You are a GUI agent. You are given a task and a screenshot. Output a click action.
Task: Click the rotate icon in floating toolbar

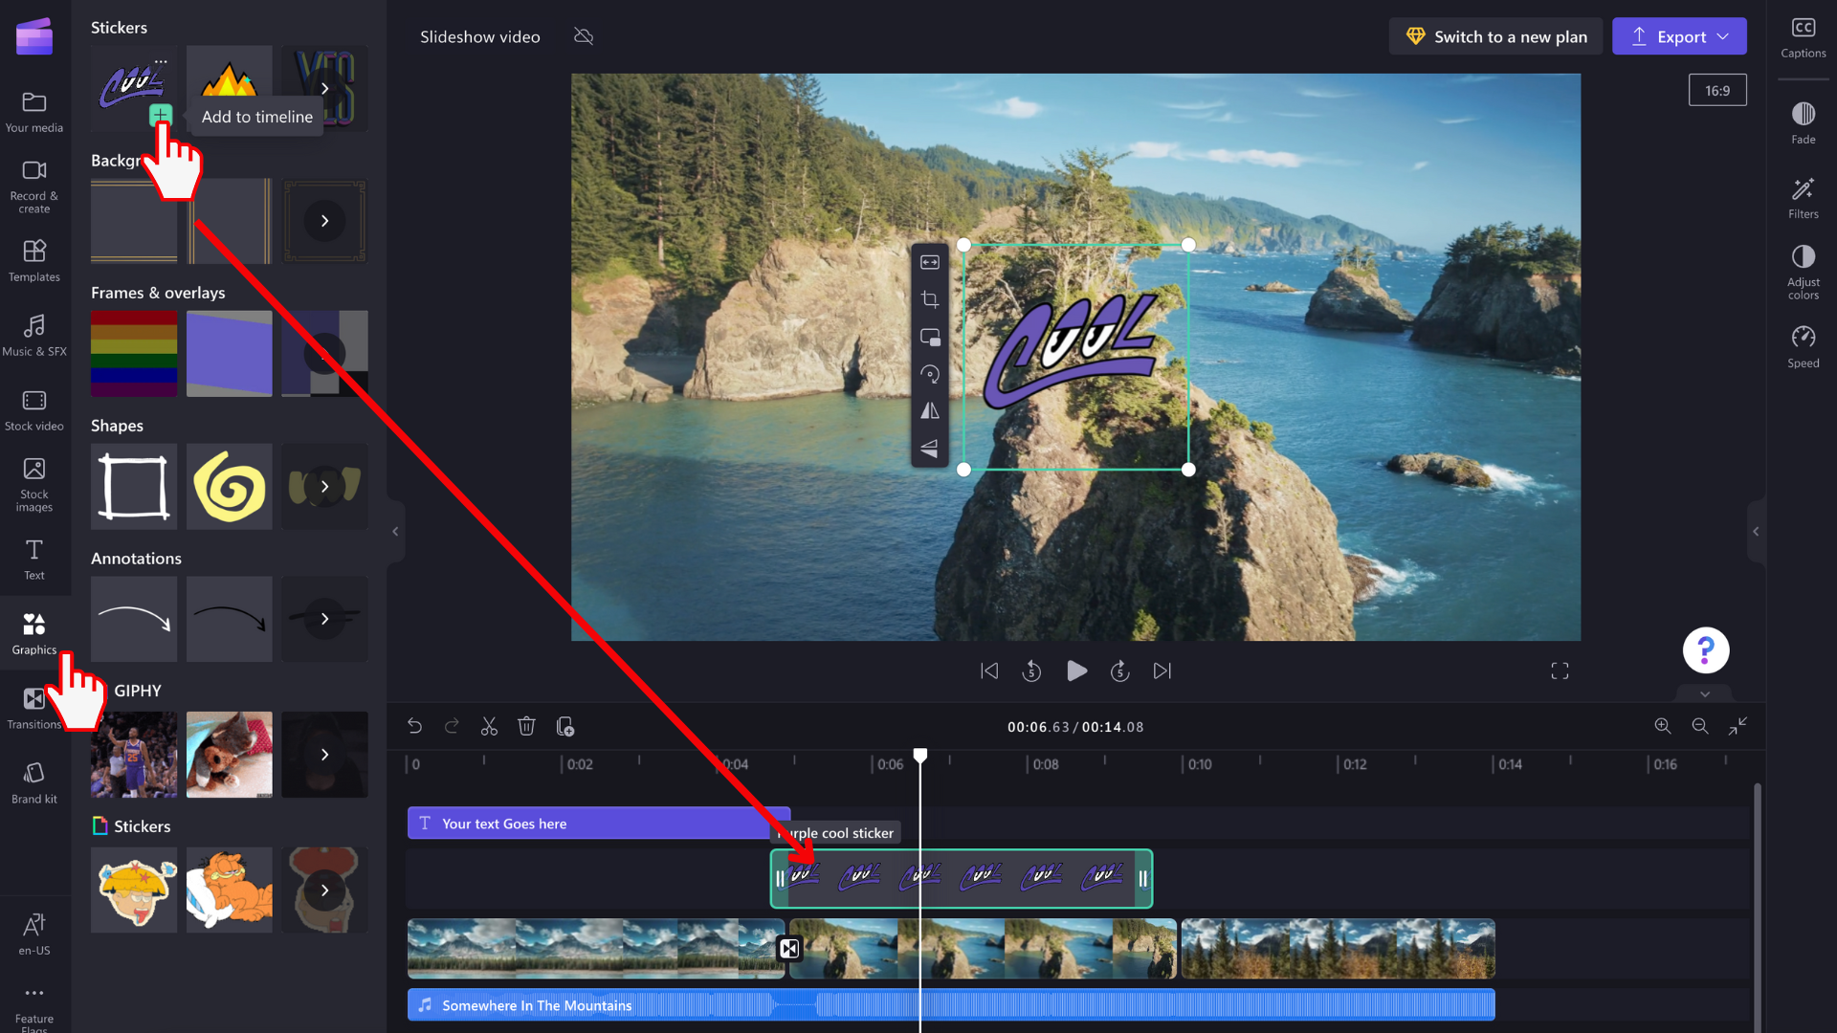coord(929,375)
